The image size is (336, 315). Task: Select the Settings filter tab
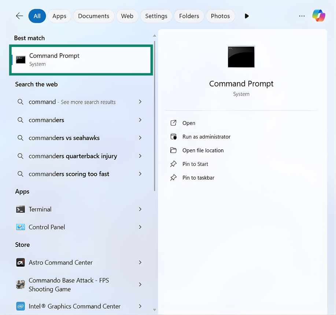tap(156, 16)
